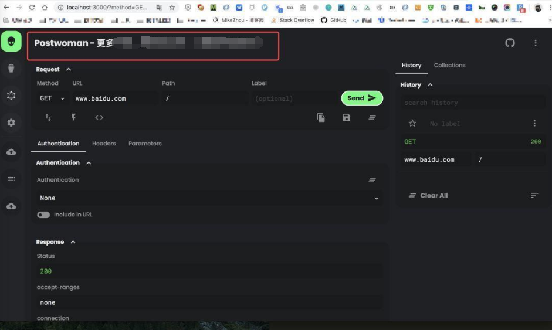Collapse the History section
The width and height of the screenshot is (552, 330).
430,85
